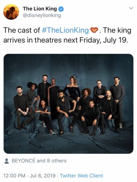
Task: Open the cast group photo
Action: pyautogui.click(x=68, y=104)
